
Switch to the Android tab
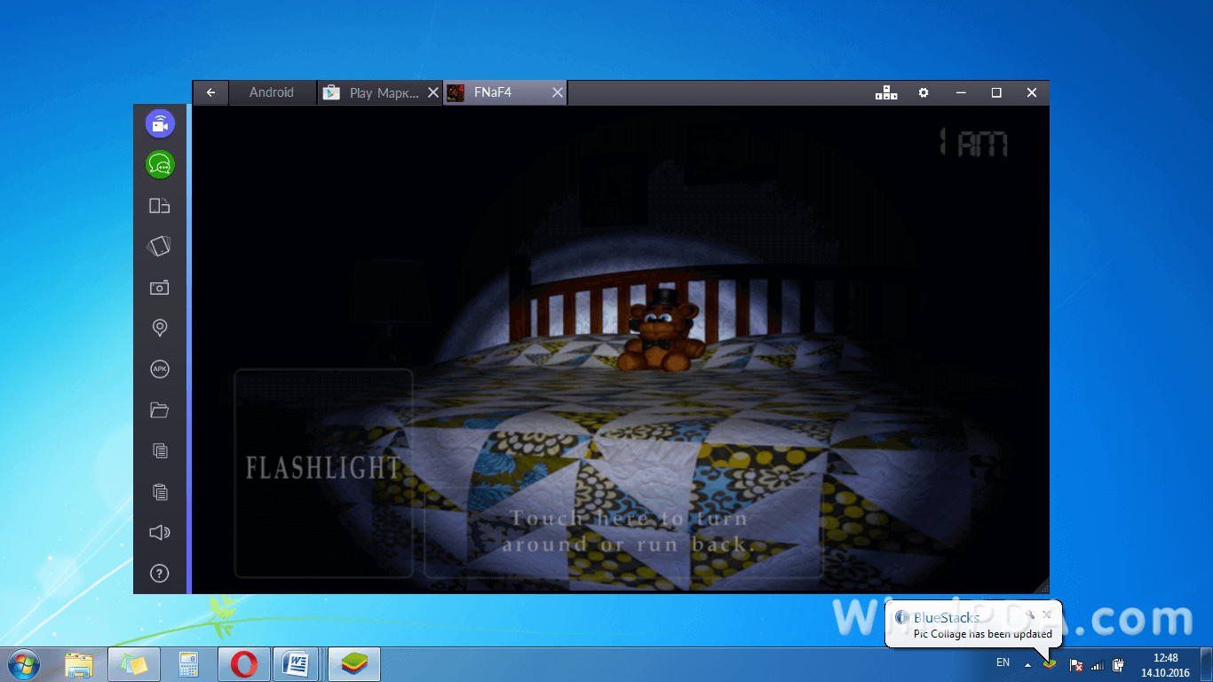click(272, 92)
